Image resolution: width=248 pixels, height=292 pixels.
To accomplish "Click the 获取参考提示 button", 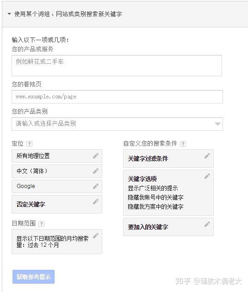I will click(x=34, y=277).
